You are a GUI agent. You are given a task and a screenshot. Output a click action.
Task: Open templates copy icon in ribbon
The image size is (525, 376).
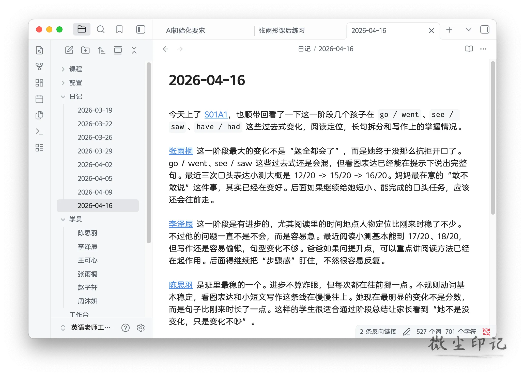pyautogui.click(x=39, y=115)
